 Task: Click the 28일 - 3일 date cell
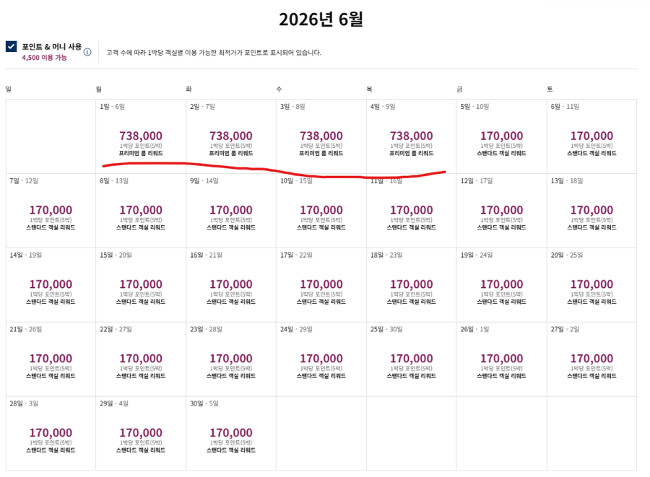51,434
